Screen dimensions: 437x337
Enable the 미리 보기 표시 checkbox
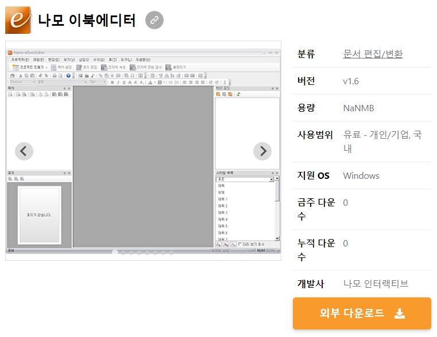point(239,244)
